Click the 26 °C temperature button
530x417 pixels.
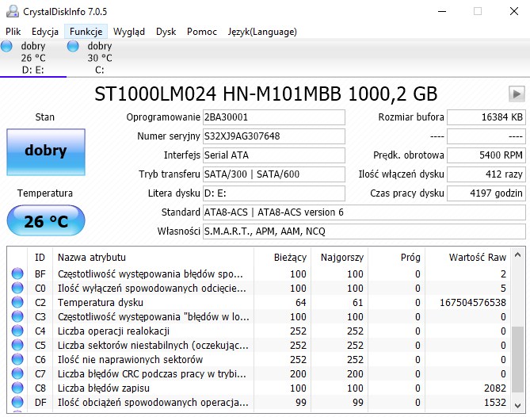click(x=46, y=220)
